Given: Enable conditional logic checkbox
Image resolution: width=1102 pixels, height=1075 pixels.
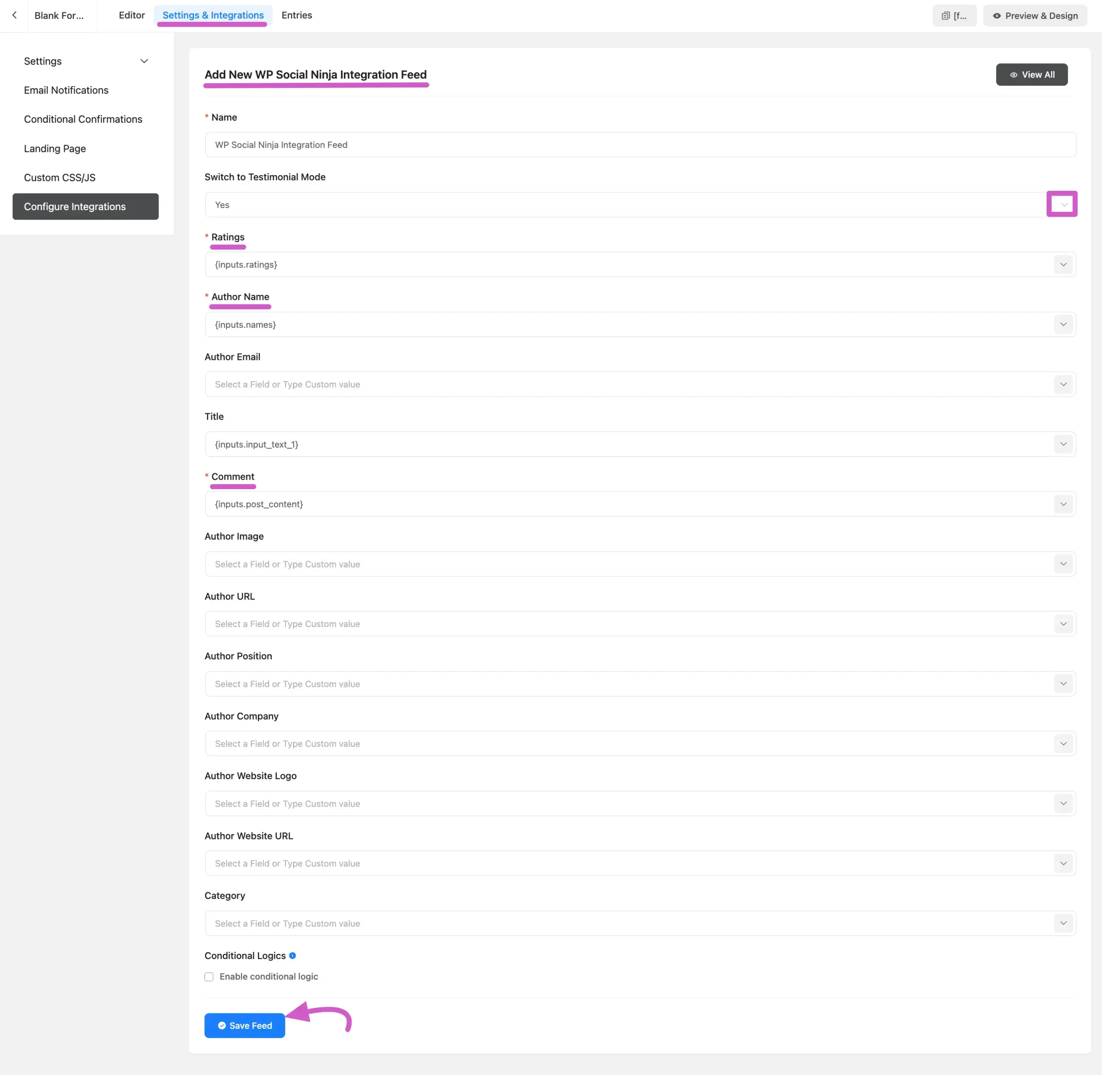Looking at the screenshot, I should pos(209,976).
